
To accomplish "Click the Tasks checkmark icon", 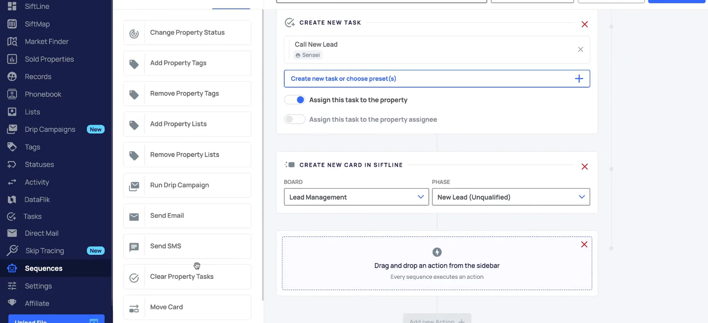I will [x=12, y=216].
